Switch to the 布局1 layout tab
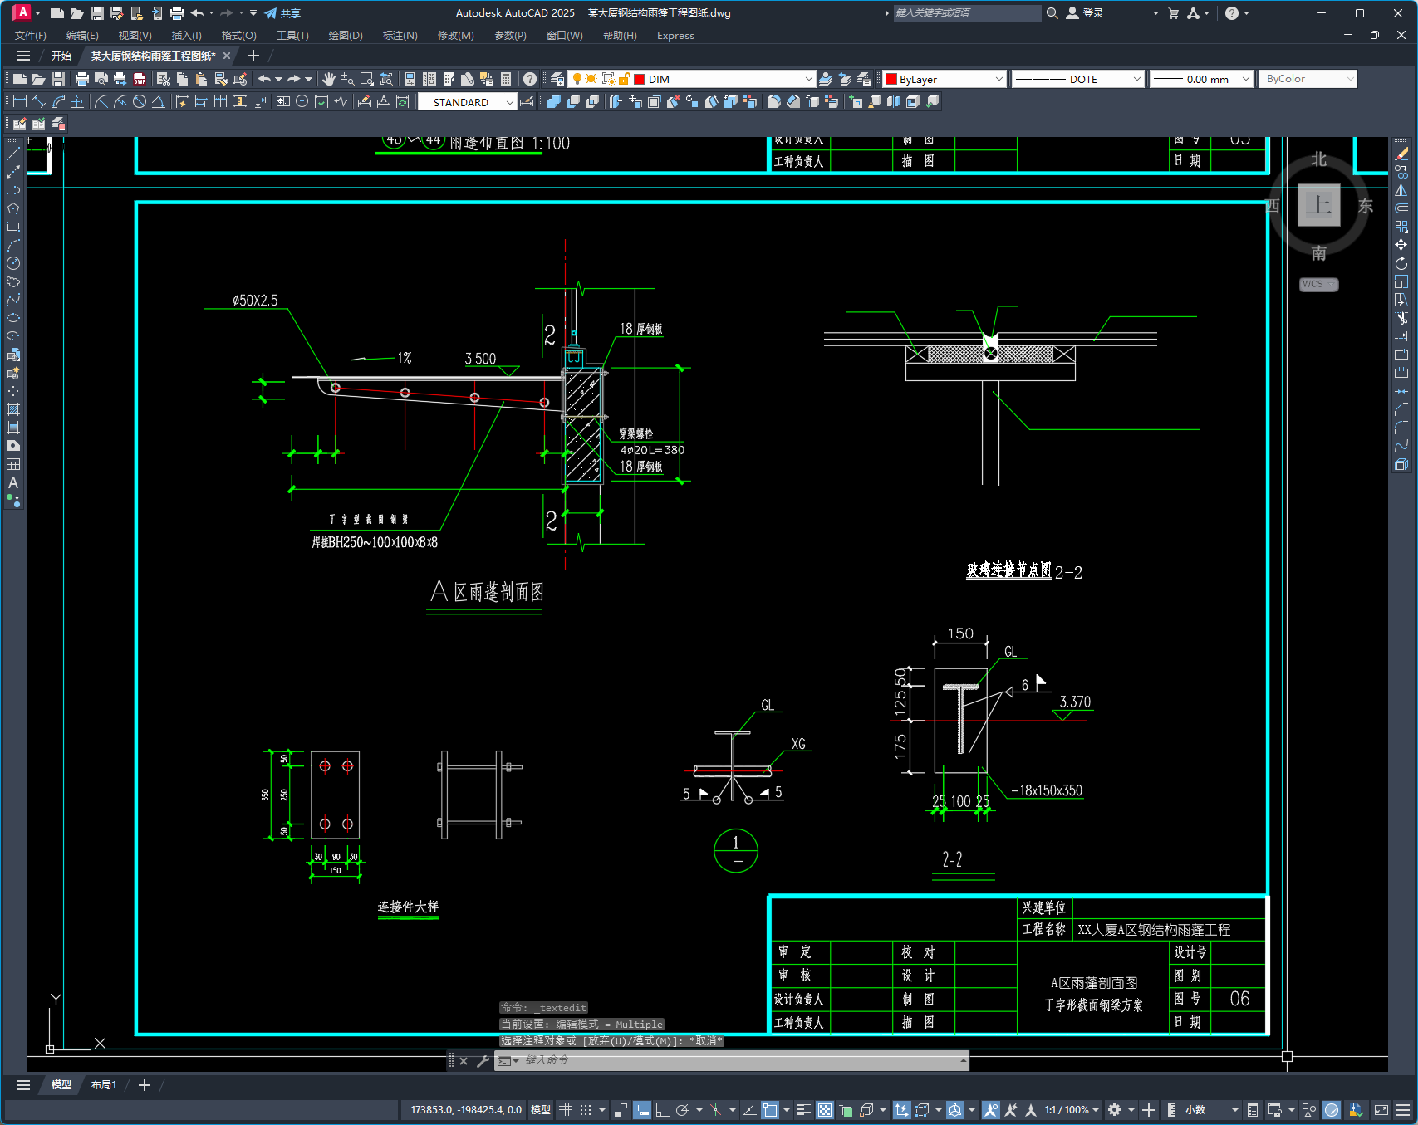 [x=104, y=1085]
